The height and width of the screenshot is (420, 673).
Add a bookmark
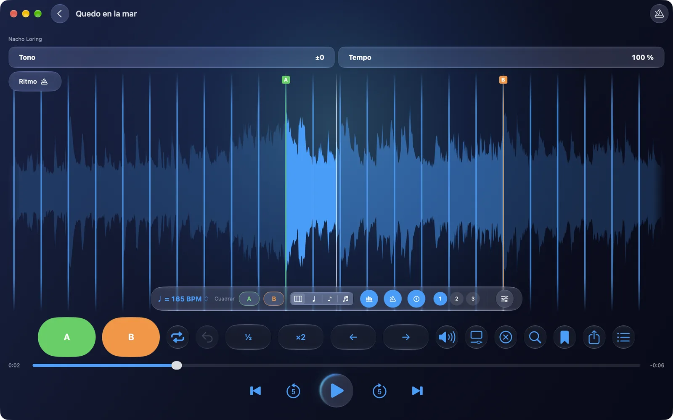click(x=564, y=337)
